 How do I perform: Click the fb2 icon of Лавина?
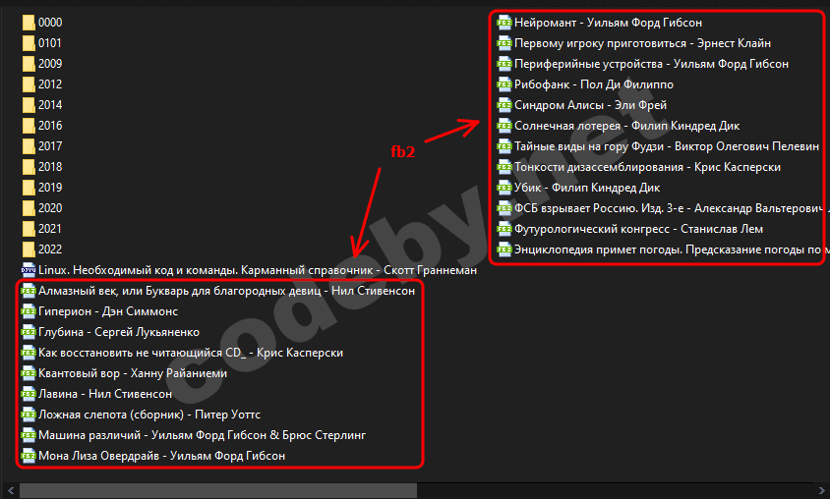click(29, 394)
